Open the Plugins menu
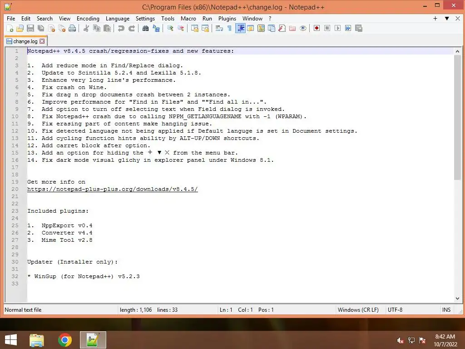Viewport: 465px width, 349px height. [x=227, y=18]
